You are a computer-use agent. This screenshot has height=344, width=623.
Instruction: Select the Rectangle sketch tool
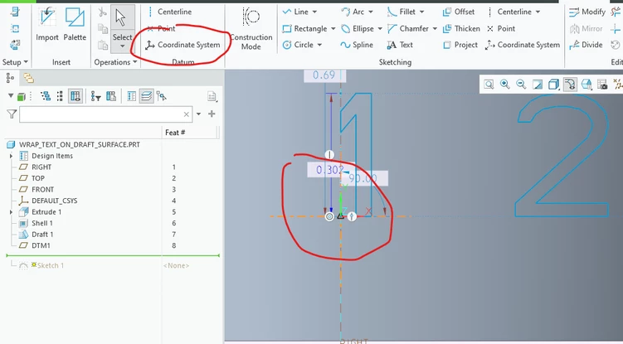[x=304, y=29]
